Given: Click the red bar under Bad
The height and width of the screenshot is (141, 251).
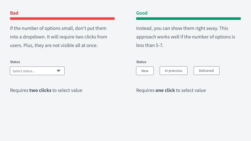Looking at the screenshot, I should point(62,18).
